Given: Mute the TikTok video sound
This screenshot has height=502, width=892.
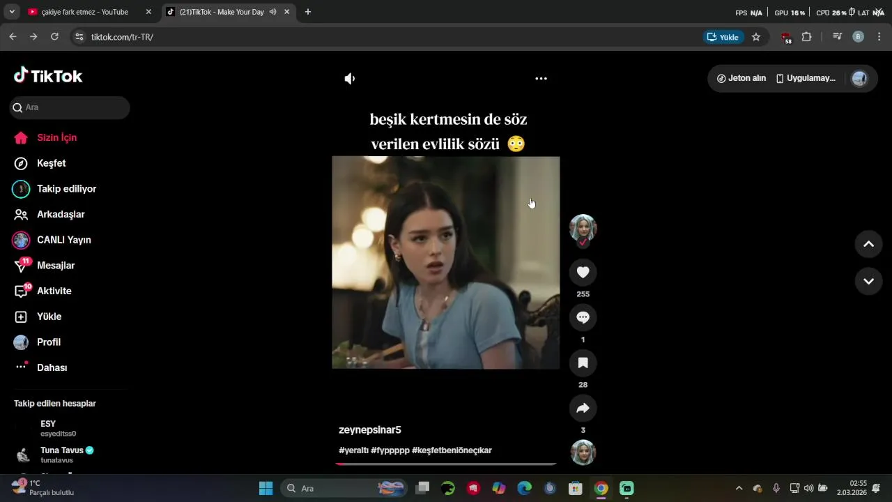Looking at the screenshot, I should [350, 79].
